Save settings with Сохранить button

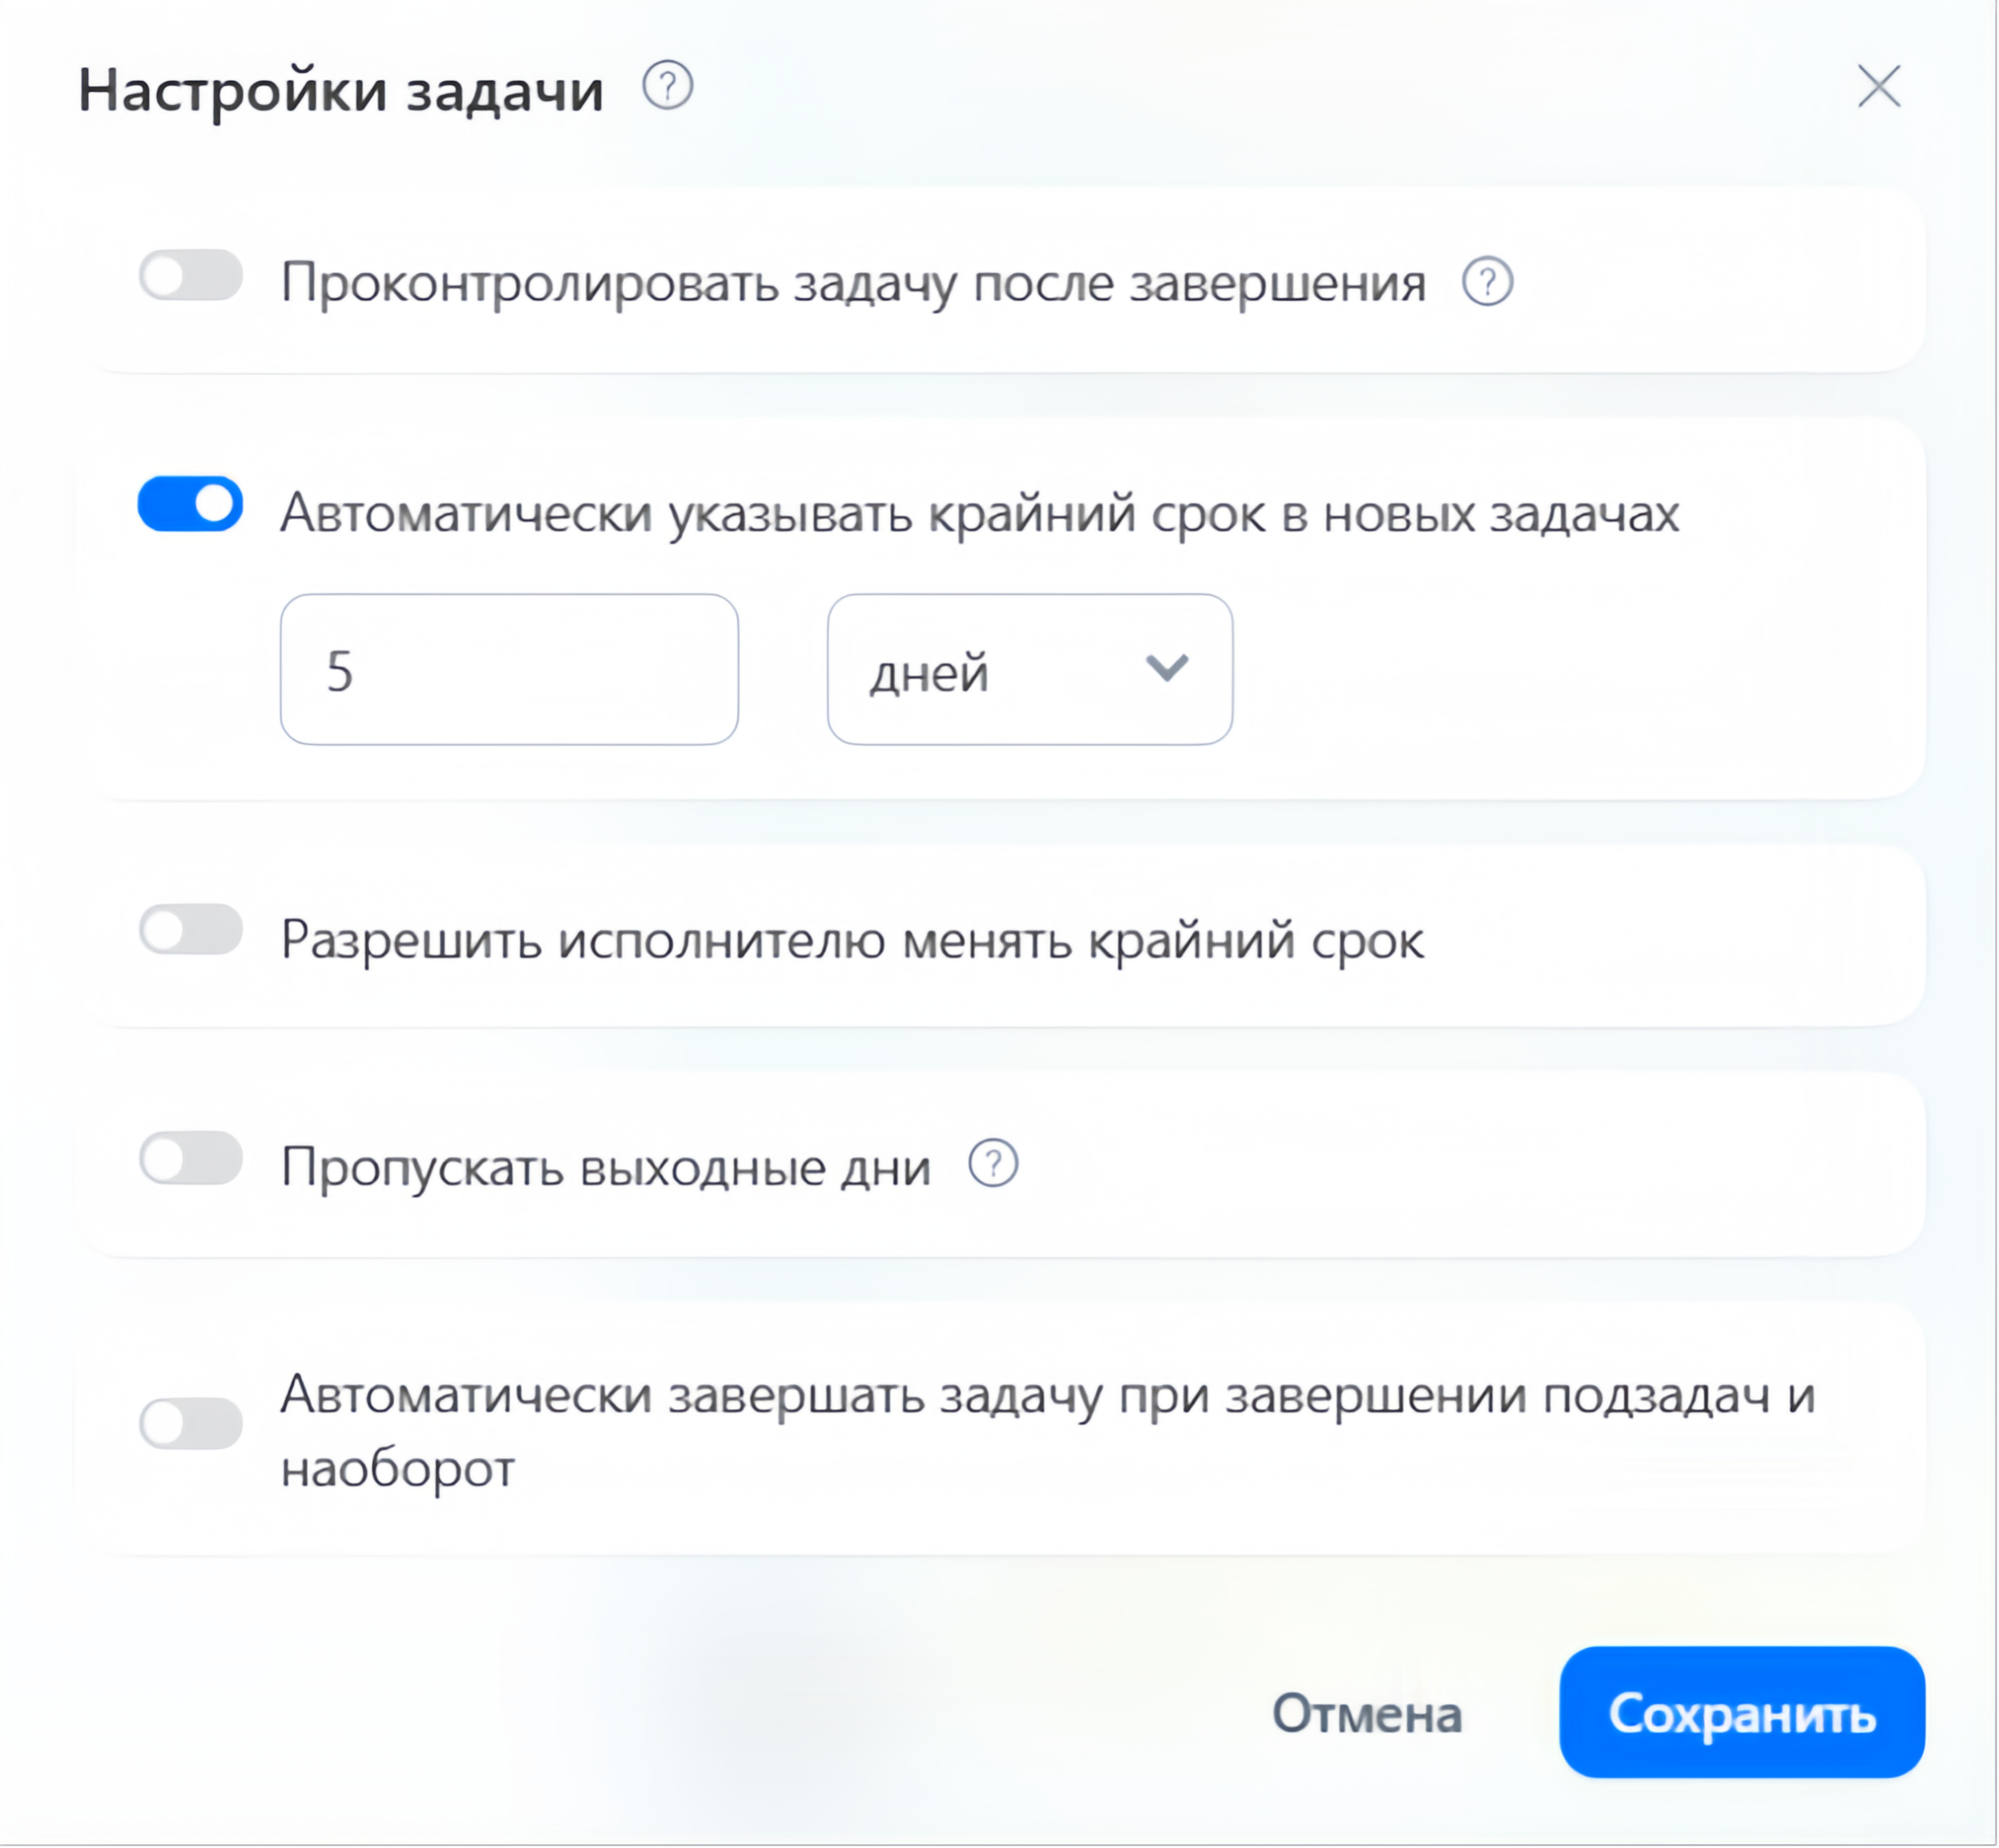pyautogui.click(x=1742, y=1713)
